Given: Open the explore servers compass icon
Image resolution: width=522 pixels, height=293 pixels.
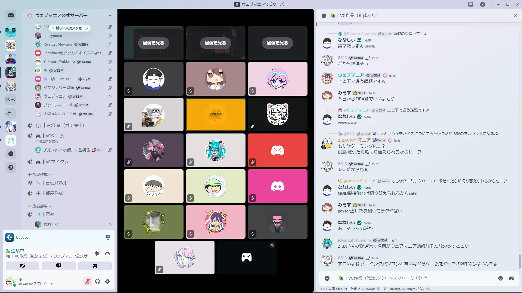Looking at the screenshot, I should pos(11,167).
